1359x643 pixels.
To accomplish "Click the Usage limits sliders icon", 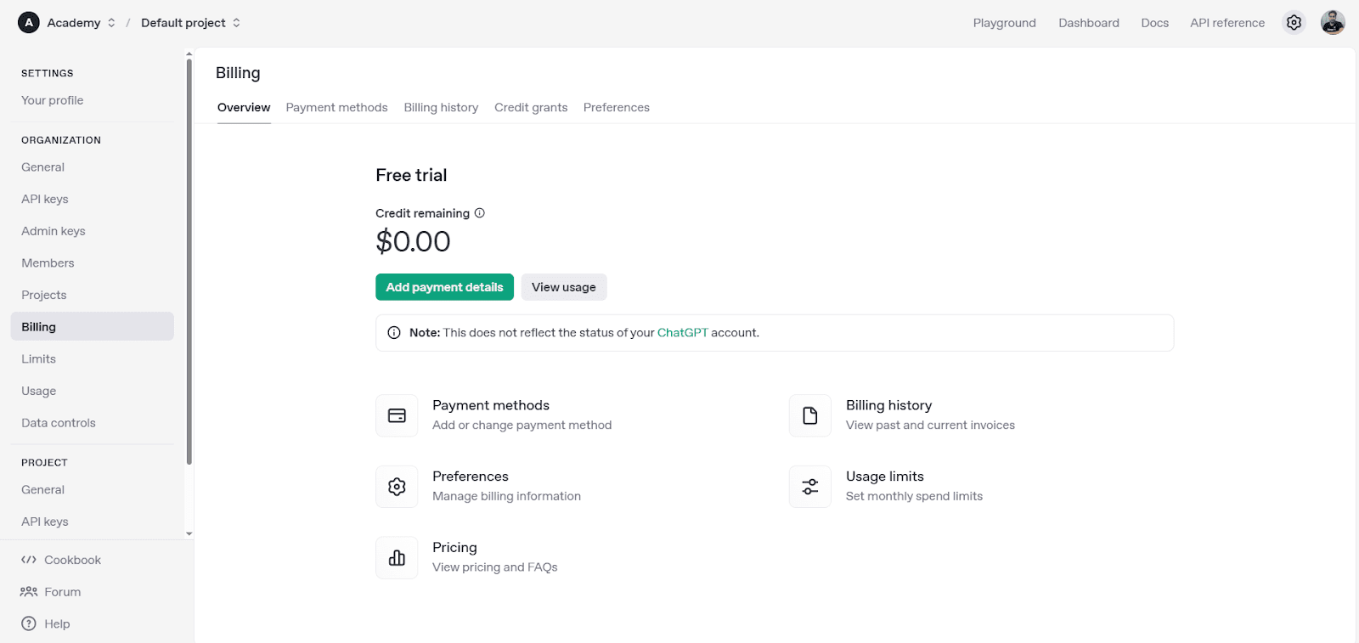I will click(810, 487).
